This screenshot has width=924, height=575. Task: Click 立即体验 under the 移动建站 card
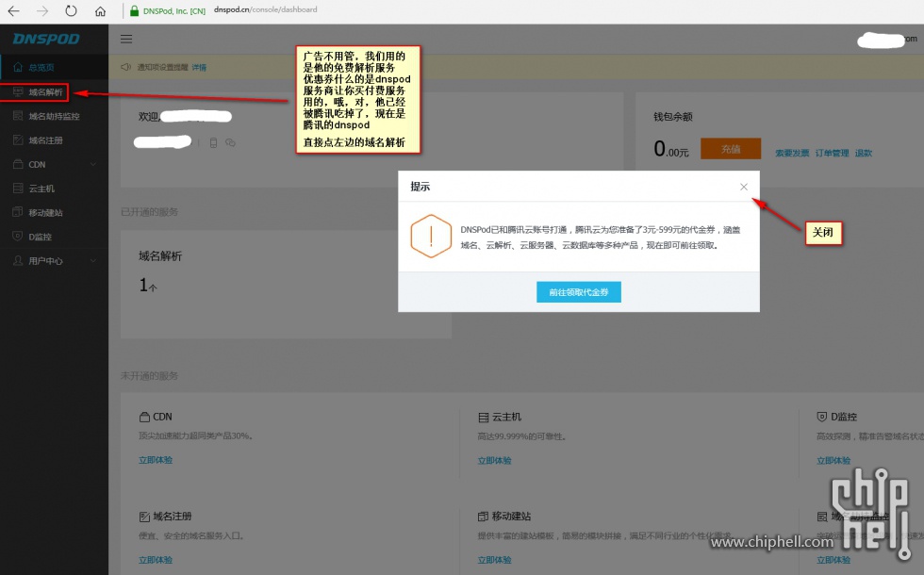point(494,560)
